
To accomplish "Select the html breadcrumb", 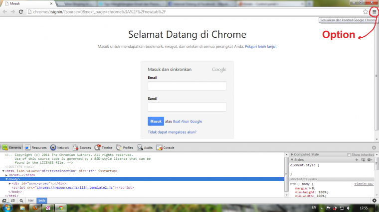I will pos(31,201).
